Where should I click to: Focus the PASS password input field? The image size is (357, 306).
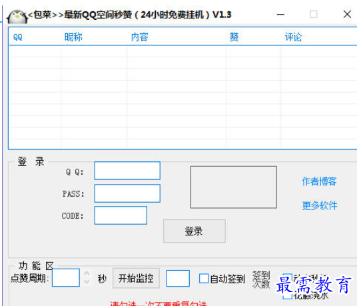point(127,193)
